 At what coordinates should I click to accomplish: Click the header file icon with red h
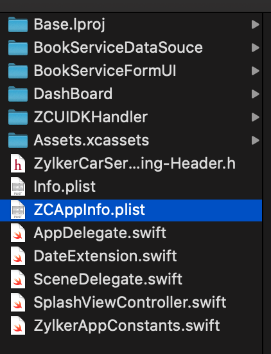click(x=18, y=163)
